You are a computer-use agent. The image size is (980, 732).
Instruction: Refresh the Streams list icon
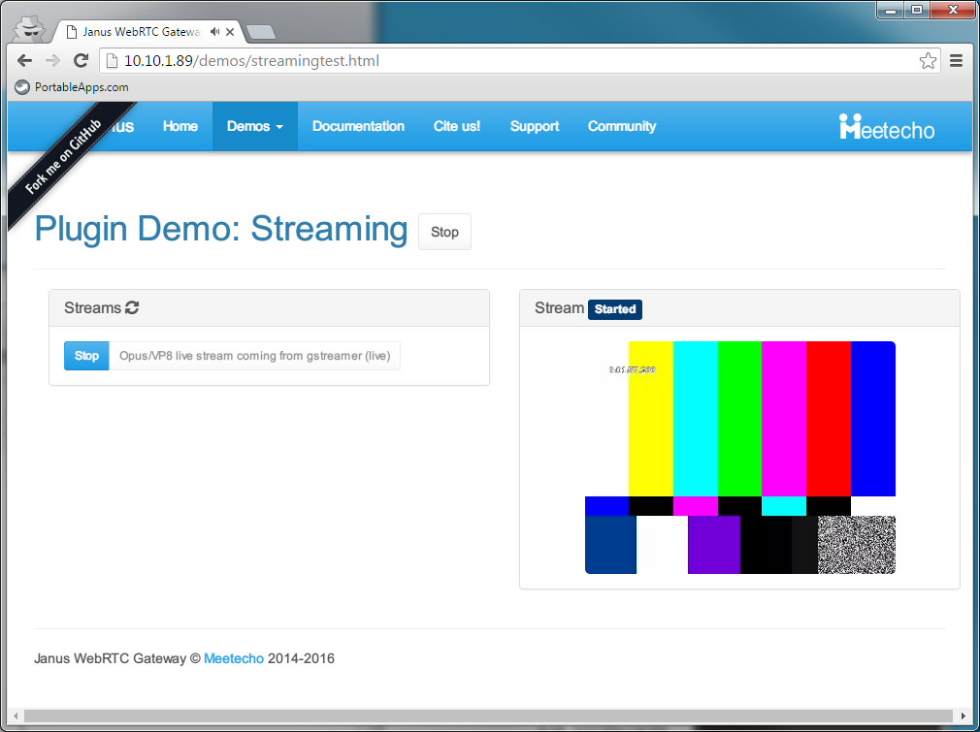click(x=132, y=307)
